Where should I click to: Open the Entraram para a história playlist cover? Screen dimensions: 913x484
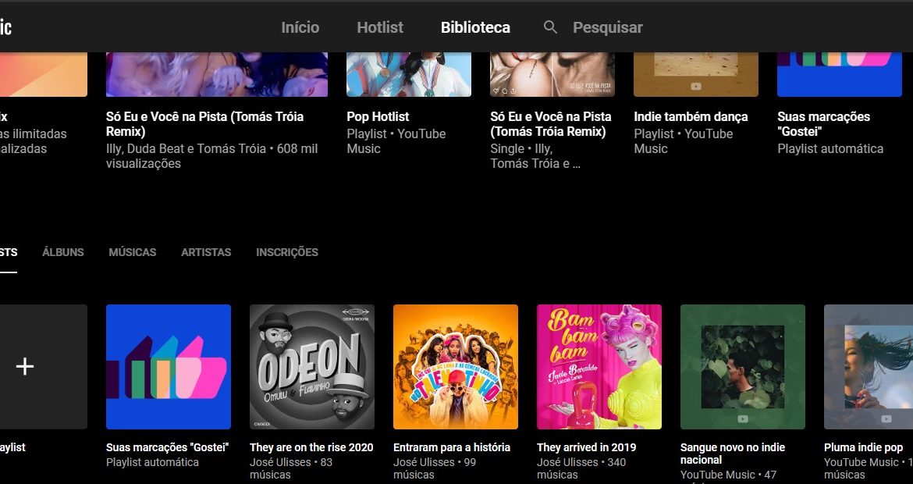tap(456, 367)
